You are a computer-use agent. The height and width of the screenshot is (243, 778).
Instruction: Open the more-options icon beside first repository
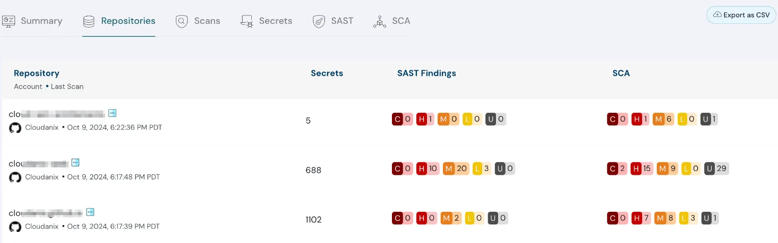pos(112,113)
